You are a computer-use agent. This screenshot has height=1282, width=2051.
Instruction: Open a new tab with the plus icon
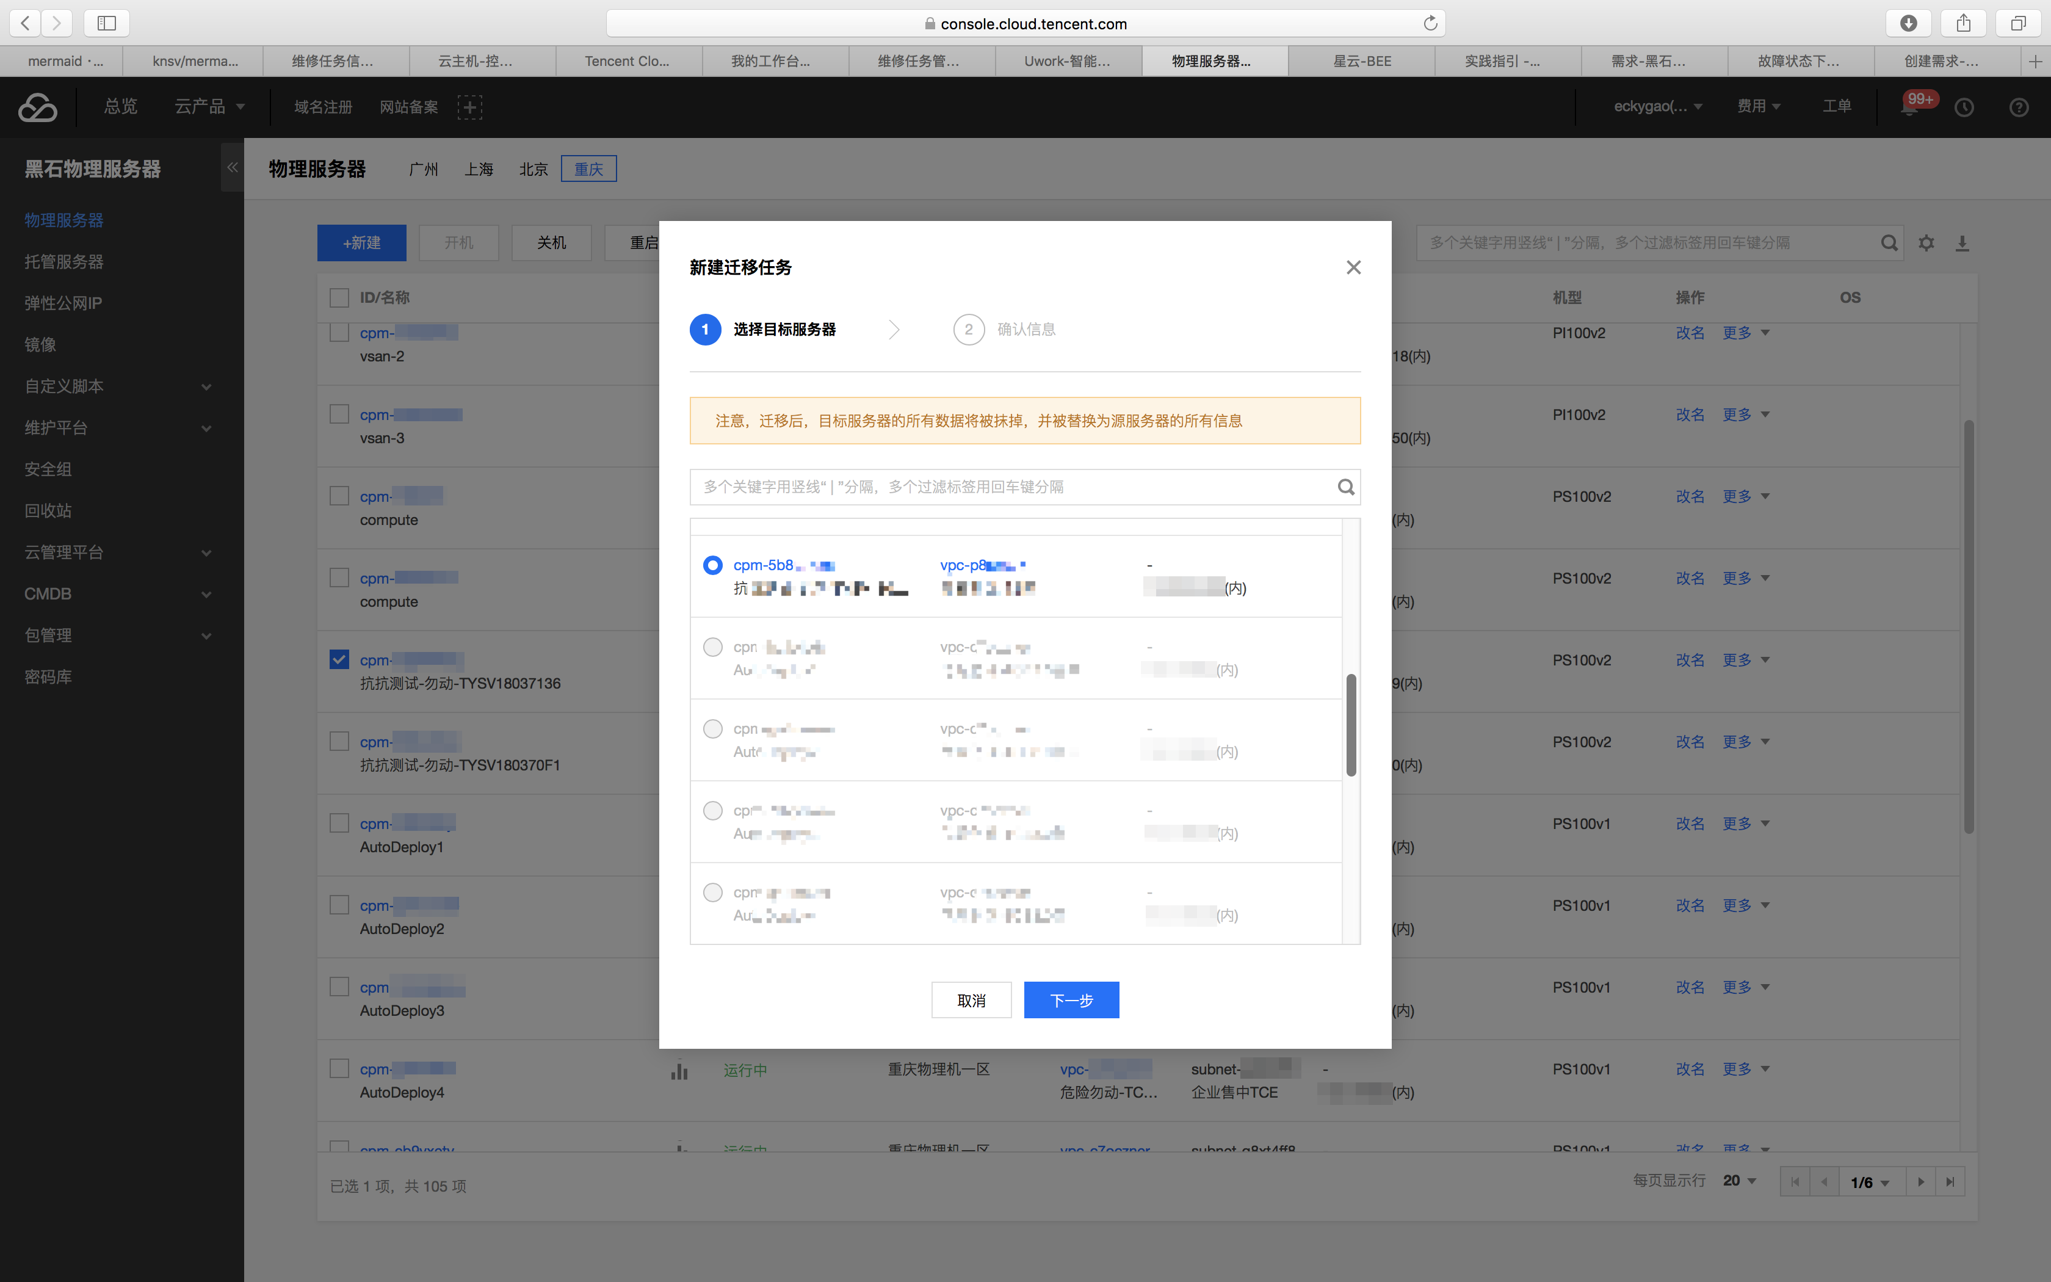(2036, 61)
